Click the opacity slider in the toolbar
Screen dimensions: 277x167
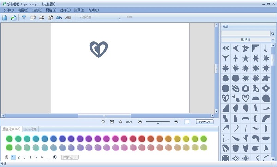pyautogui.click(x=108, y=17)
